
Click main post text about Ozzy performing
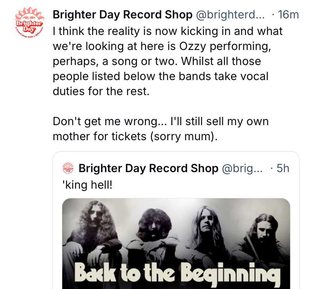click(x=168, y=61)
